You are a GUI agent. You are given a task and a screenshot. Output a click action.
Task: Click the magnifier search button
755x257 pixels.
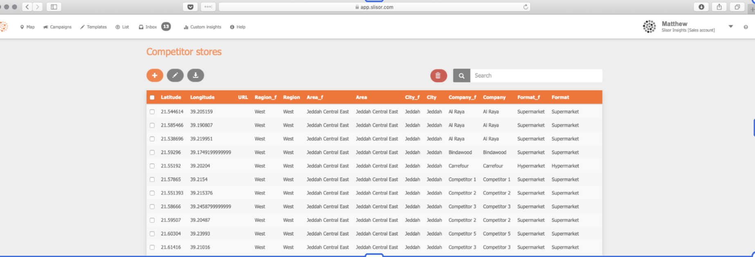(x=461, y=75)
